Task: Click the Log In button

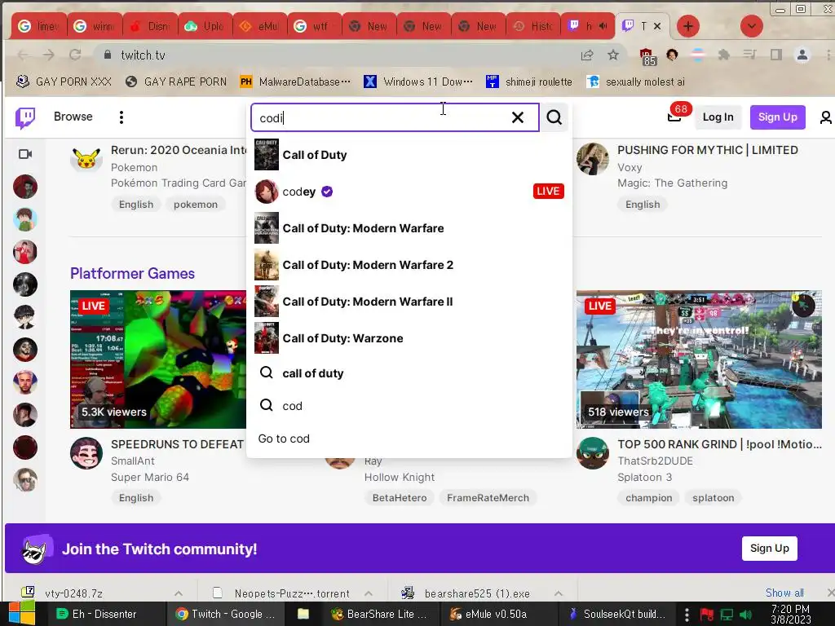Action: [x=718, y=117]
